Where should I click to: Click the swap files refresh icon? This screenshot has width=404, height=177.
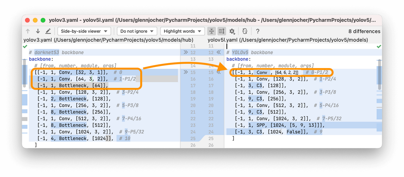[x=245, y=31]
